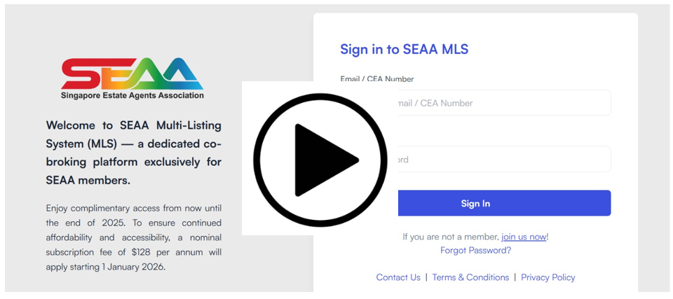Viewport: 673px width, 299px height.
Task: Open the Forgot Password? link
Action: tap(475, 251)
